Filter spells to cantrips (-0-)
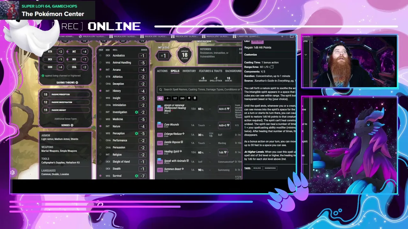Screen dimensions: 408x229 pyautogui.click(x=168, y=98)
